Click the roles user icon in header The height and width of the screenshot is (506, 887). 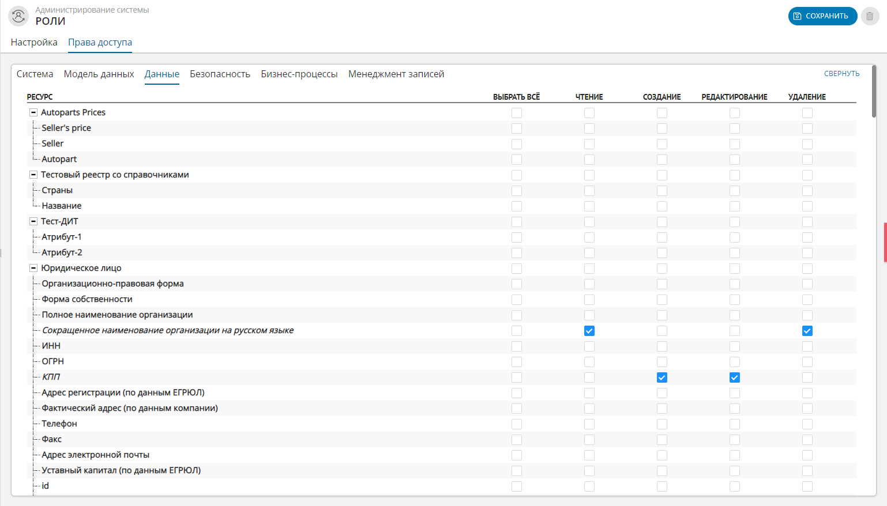[x=18, y=16]
